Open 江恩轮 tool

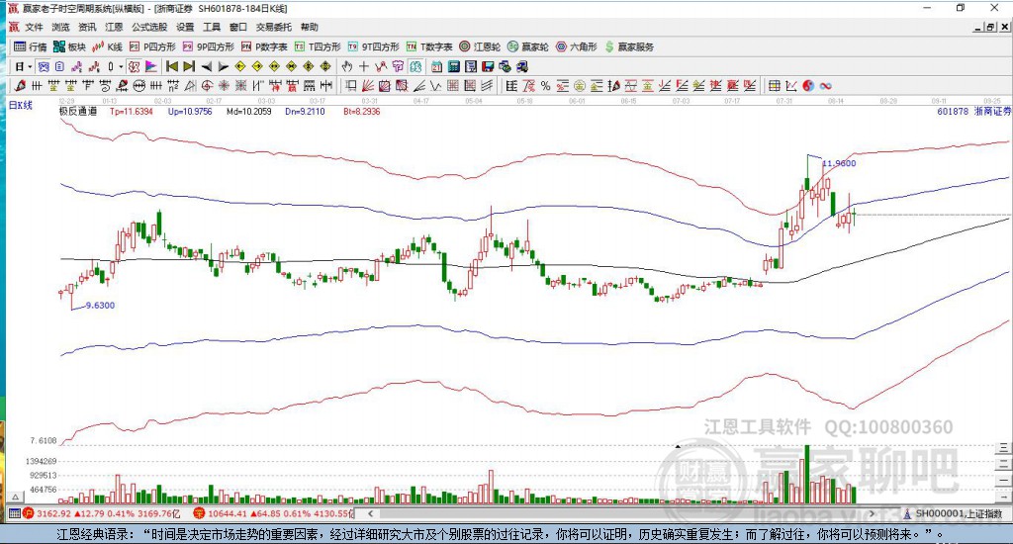click(x=480, y=47)
